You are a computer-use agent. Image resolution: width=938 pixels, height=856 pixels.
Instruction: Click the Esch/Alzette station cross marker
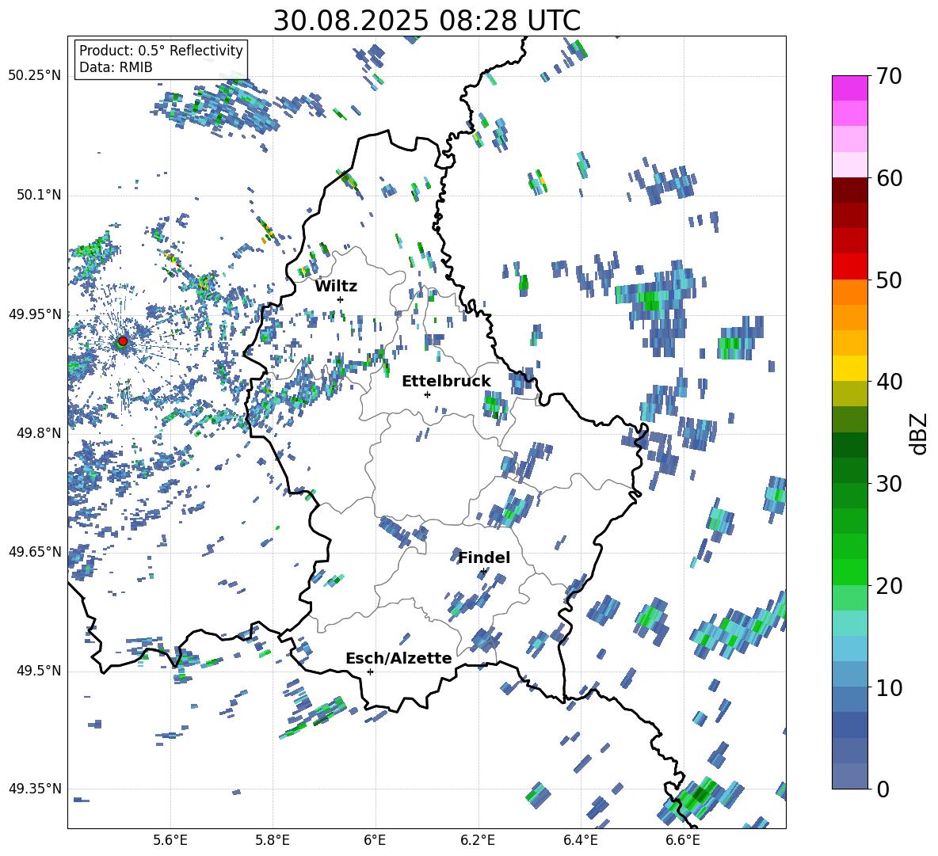[370, 671]
